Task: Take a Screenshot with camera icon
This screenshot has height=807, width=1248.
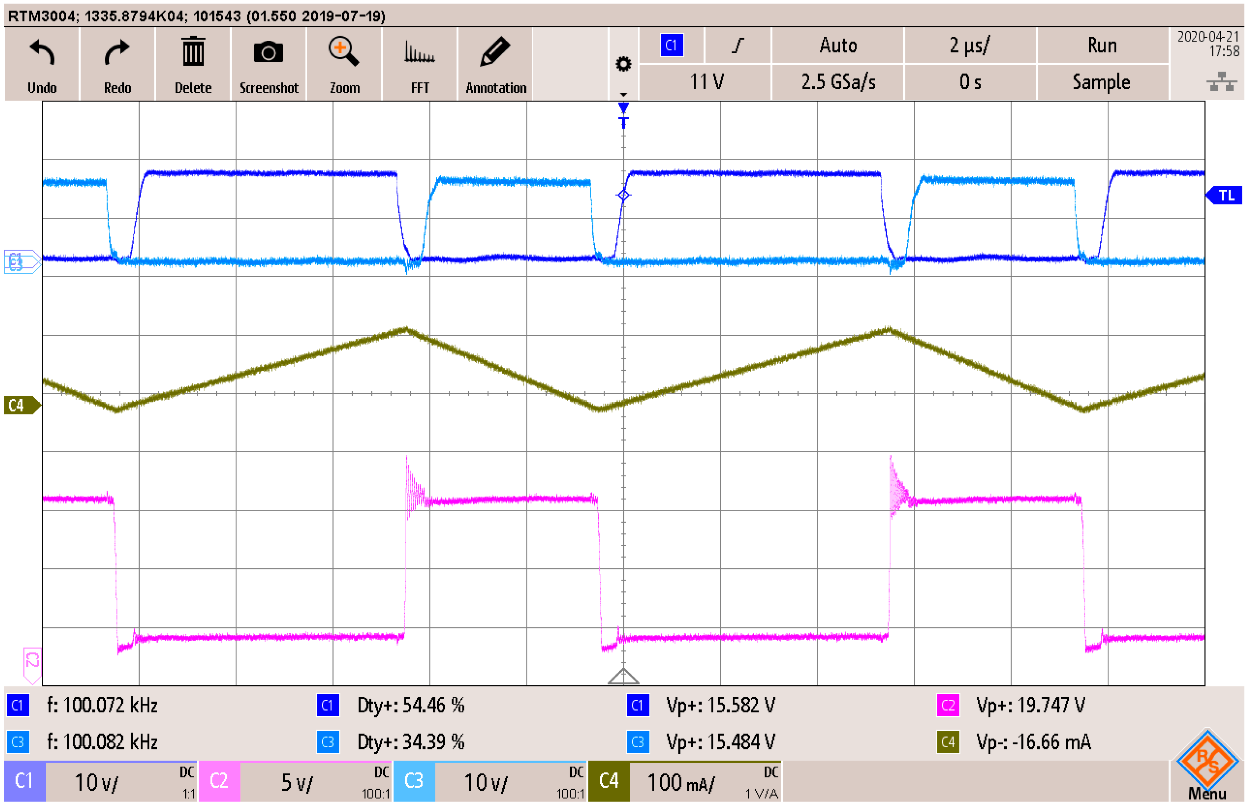Action: [268, 53]
